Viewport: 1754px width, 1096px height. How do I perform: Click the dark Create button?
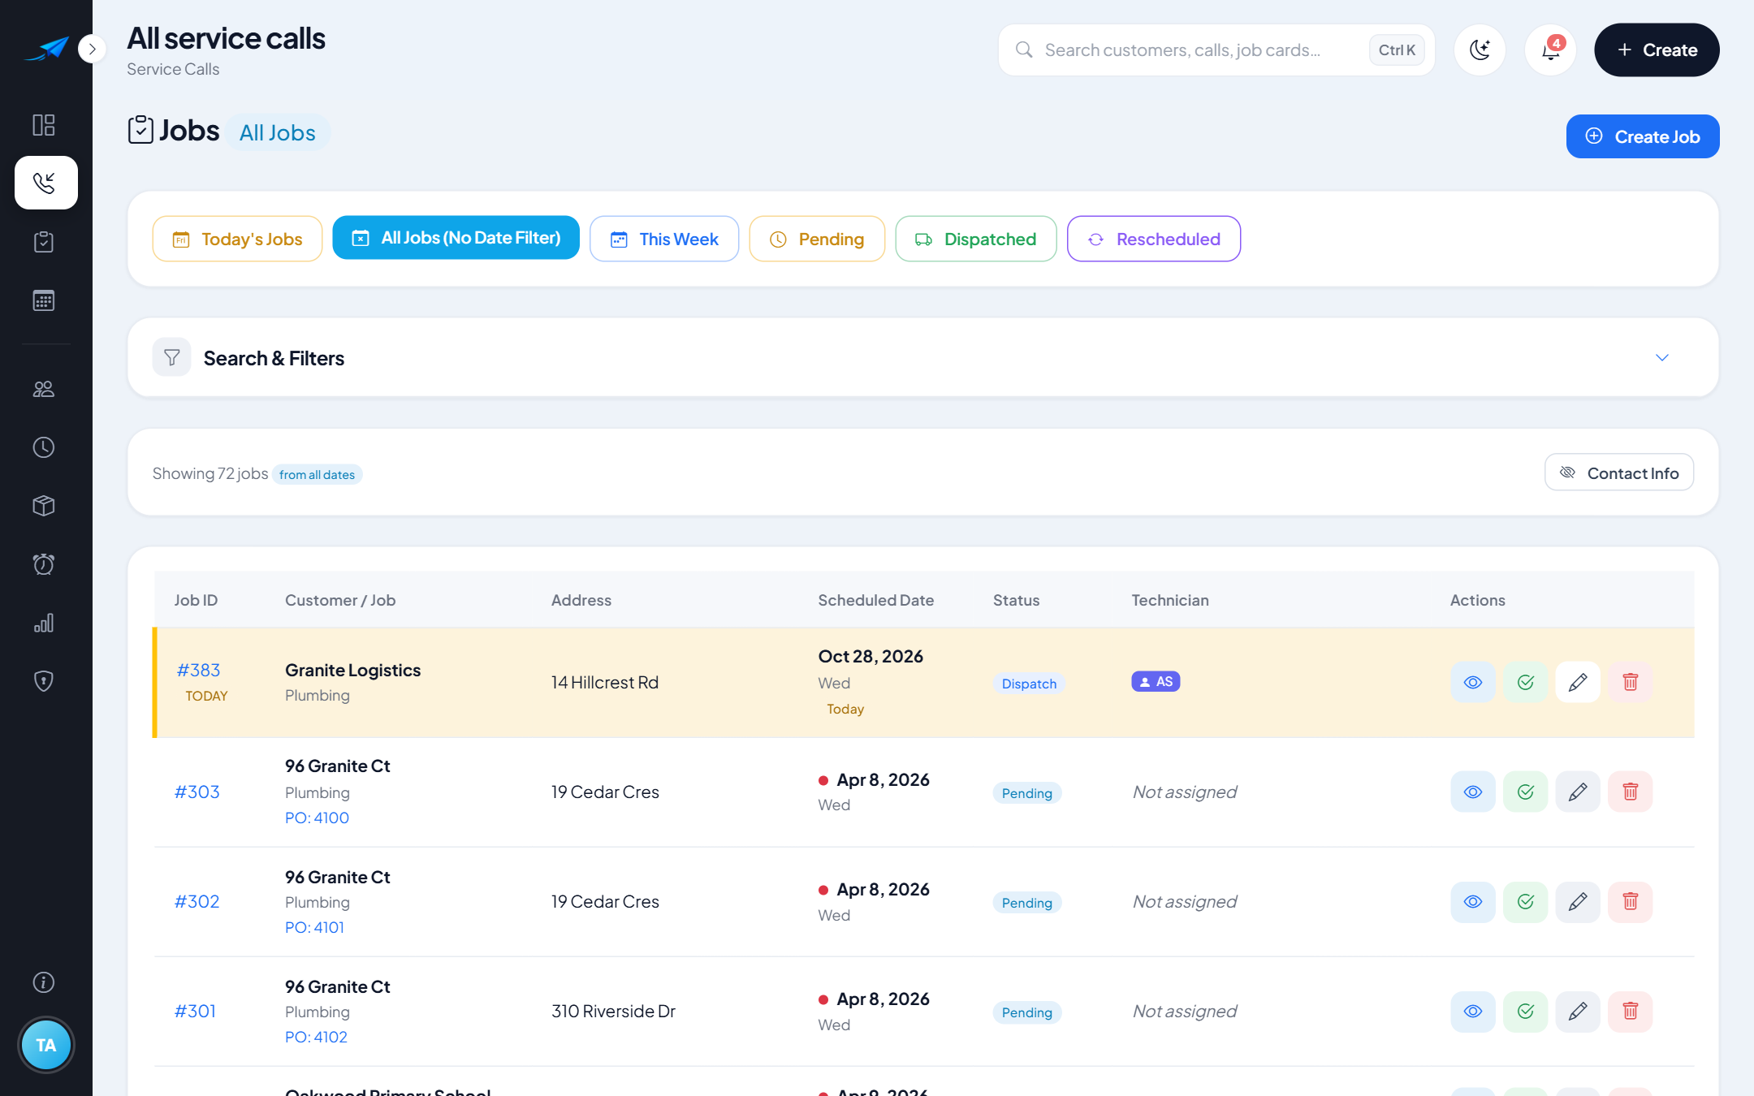(1657, 50)
